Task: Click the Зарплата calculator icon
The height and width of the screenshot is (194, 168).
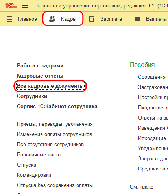Action: click(92, 19)
